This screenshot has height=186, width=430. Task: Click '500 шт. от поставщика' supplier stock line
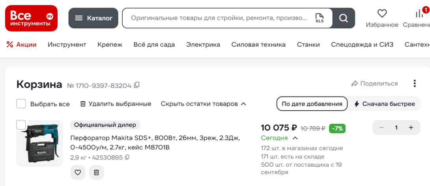coord(301,169)
